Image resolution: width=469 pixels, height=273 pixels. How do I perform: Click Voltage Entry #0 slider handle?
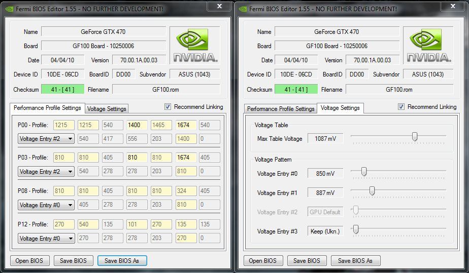pos(364,171)
